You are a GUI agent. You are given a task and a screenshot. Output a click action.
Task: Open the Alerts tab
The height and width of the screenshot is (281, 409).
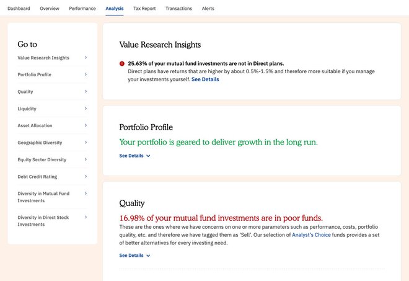(208, 9)
